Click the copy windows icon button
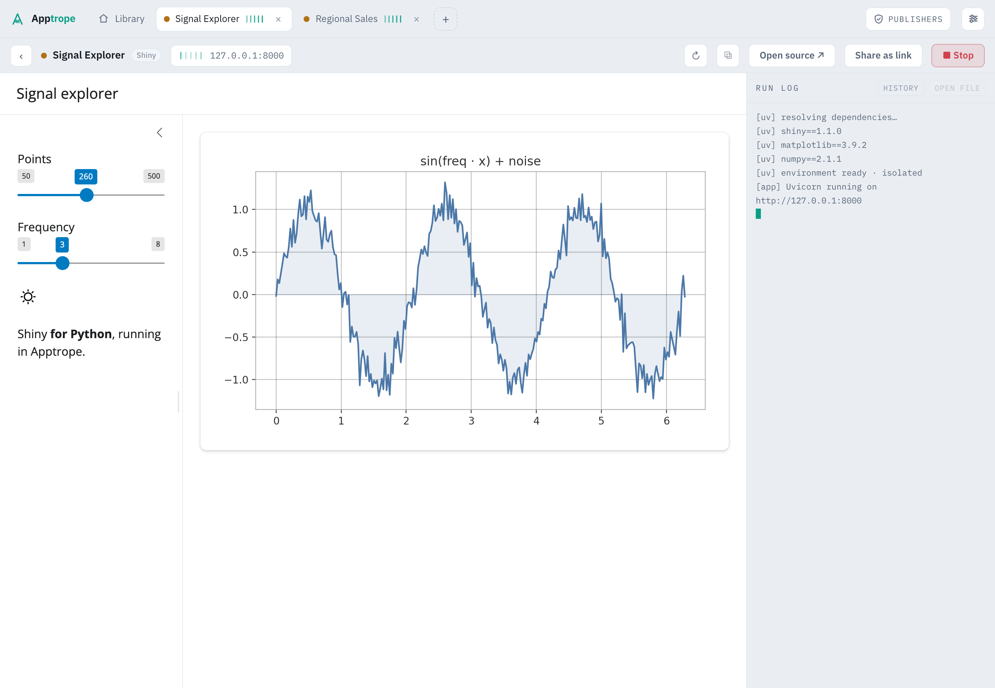This screenshot has height=688, width=995. [728, 56]
